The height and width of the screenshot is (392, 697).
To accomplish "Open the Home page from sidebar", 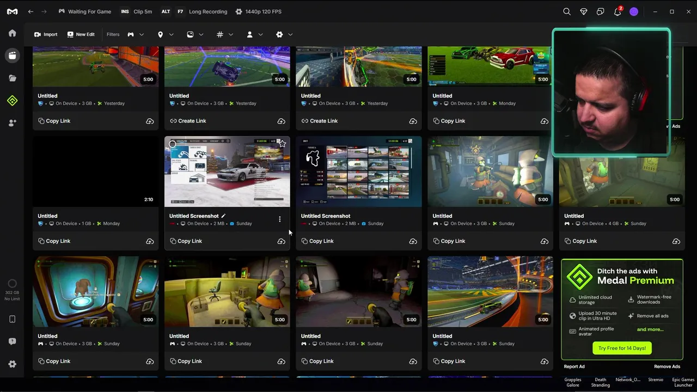I will (12, 33).
